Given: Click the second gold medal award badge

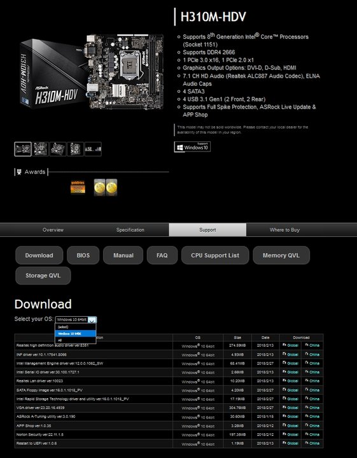Looking at the screenshot, I should (111, 187).
